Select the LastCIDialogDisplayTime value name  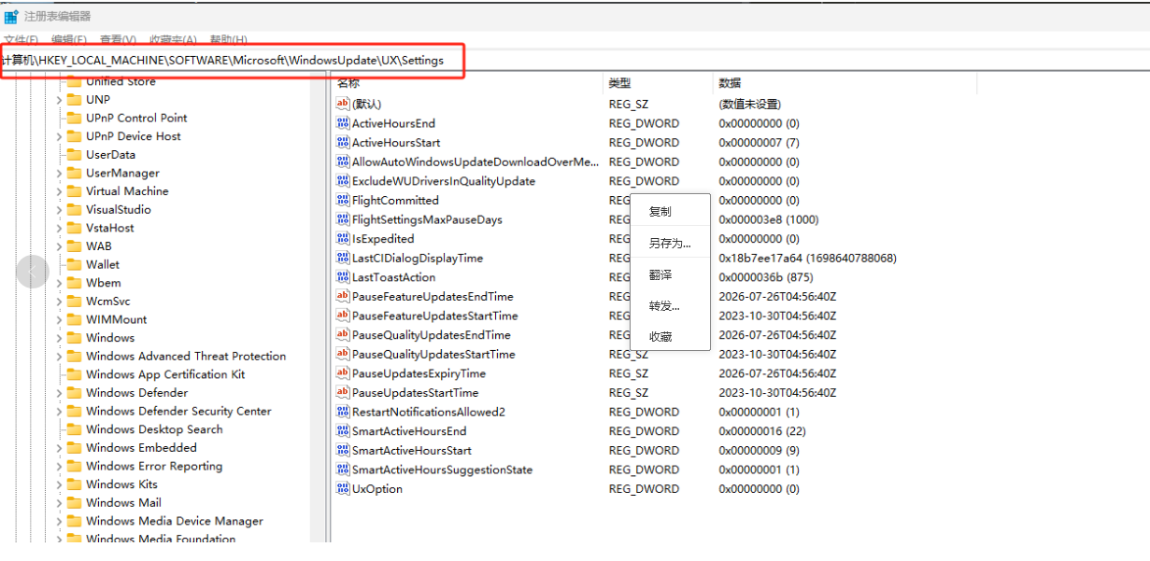[418, 258]
